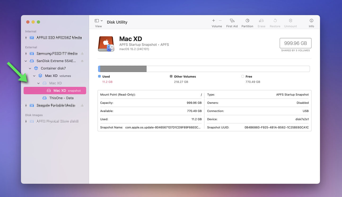Collapse the greyed Mac XD volume chevron
Image resolution: width=342 pixels, height=197 pixels.
click(x=38, y=83)
